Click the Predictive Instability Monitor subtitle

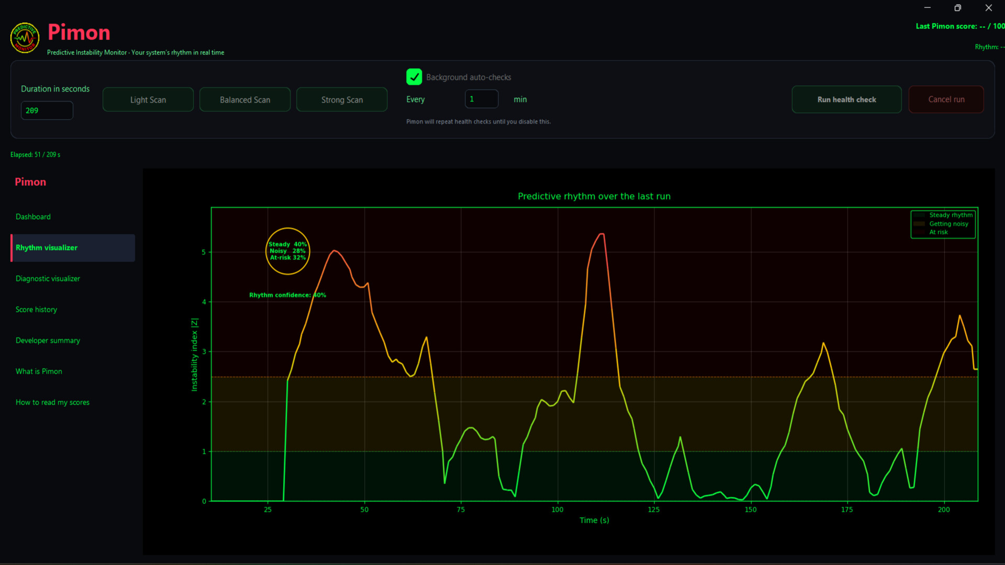[x=136, y=52]
